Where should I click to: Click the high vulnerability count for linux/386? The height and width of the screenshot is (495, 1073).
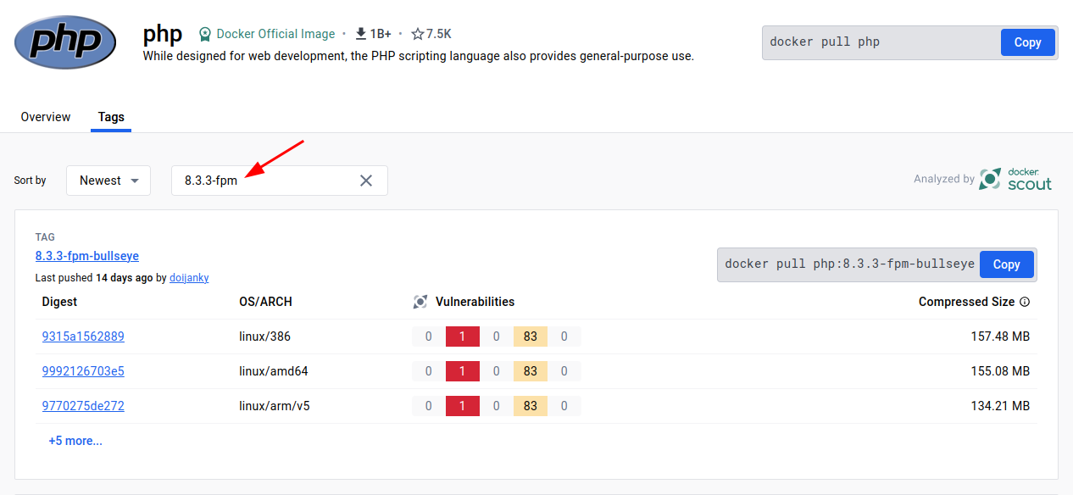tap(463, 336)
